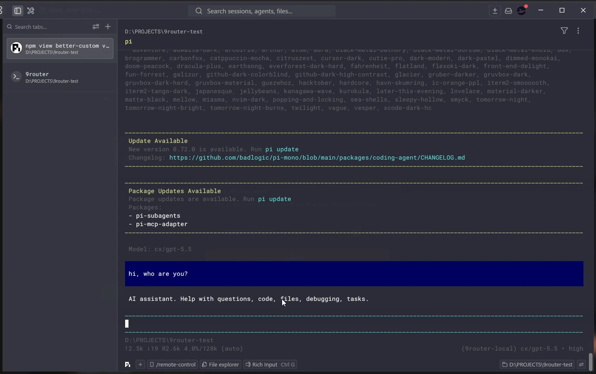Click the '- pi-subagents' package line
Screen dimensions: 596x374
click(x=154, y=216)
